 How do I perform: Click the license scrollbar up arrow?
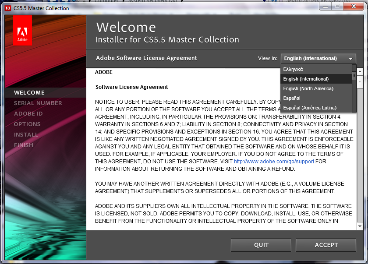360,71
